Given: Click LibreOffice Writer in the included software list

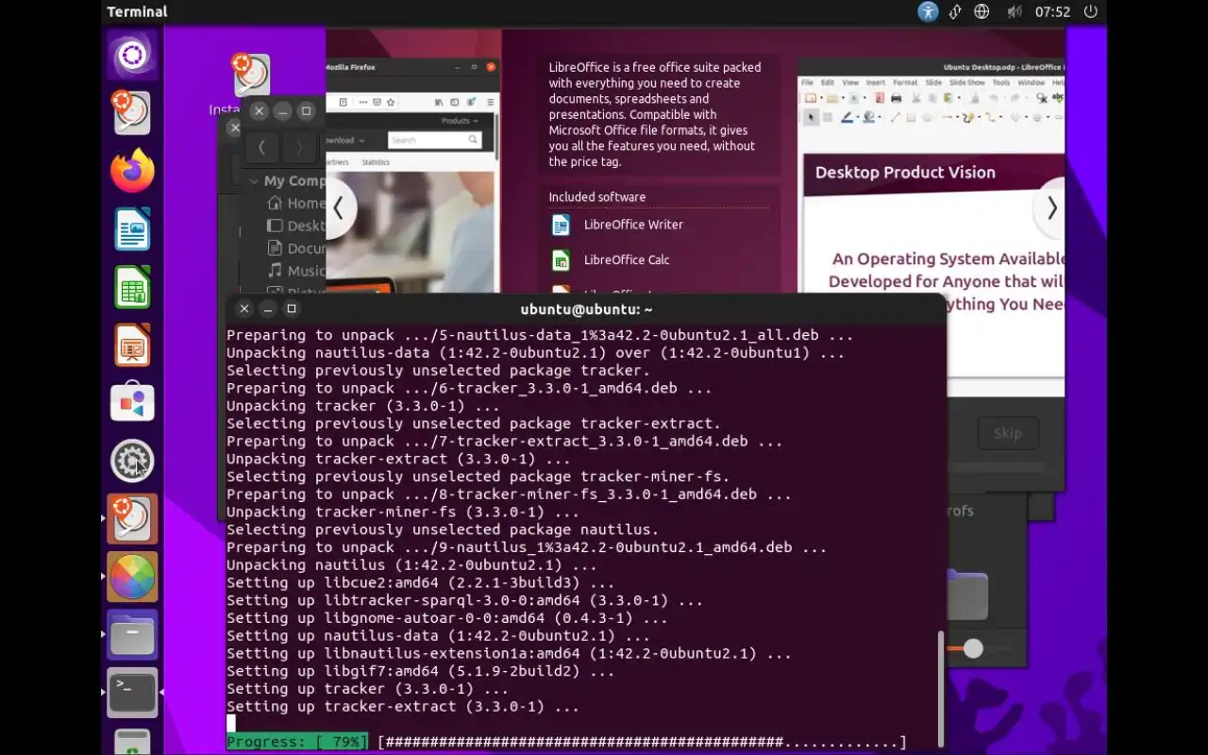Looking at the screenshot, I should 617,225.
